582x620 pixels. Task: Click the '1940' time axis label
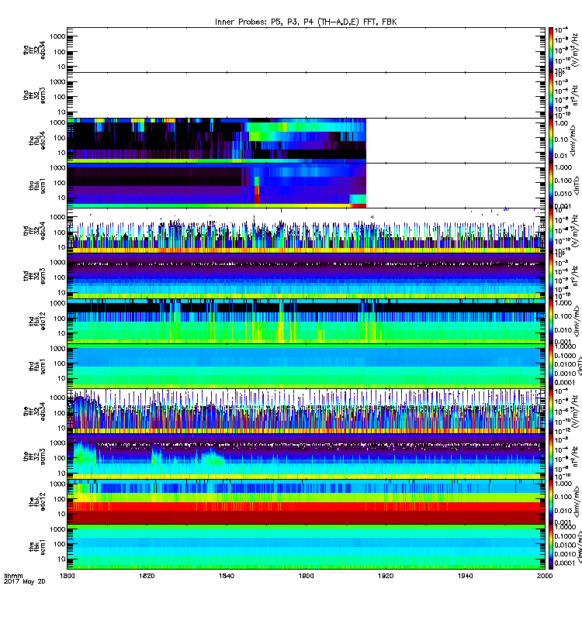pyautogui.click(x=465, y=576)
